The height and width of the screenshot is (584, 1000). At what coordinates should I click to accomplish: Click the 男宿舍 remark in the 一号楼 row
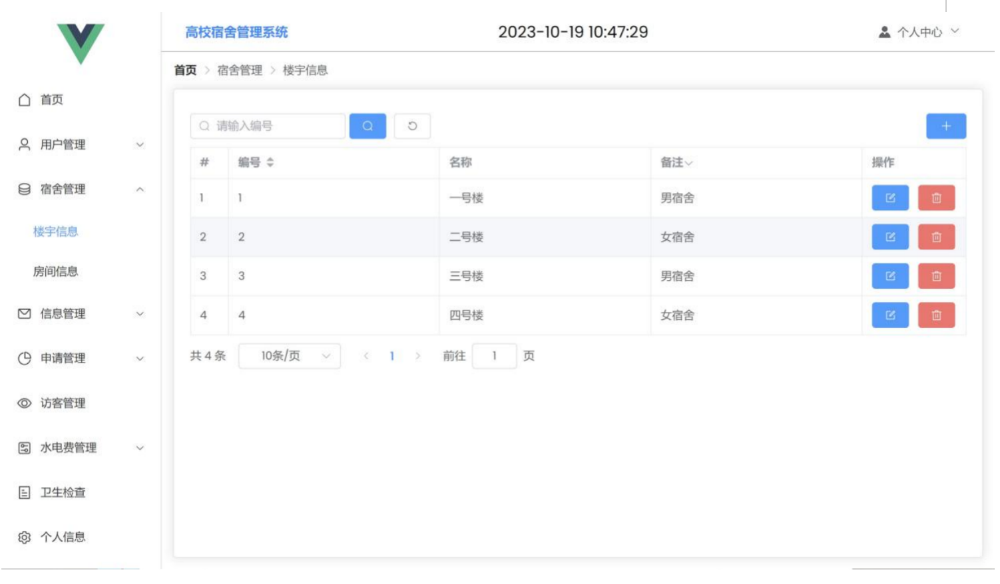pyautogui.click(x=677, y=198)
